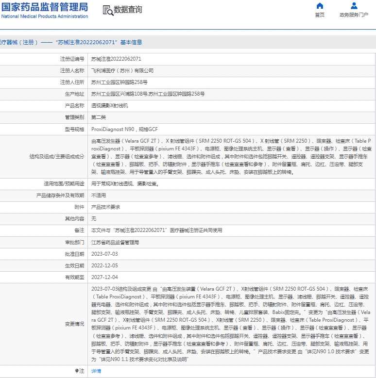Click the National Medical Products Administration text

click(x=45, y=16)
